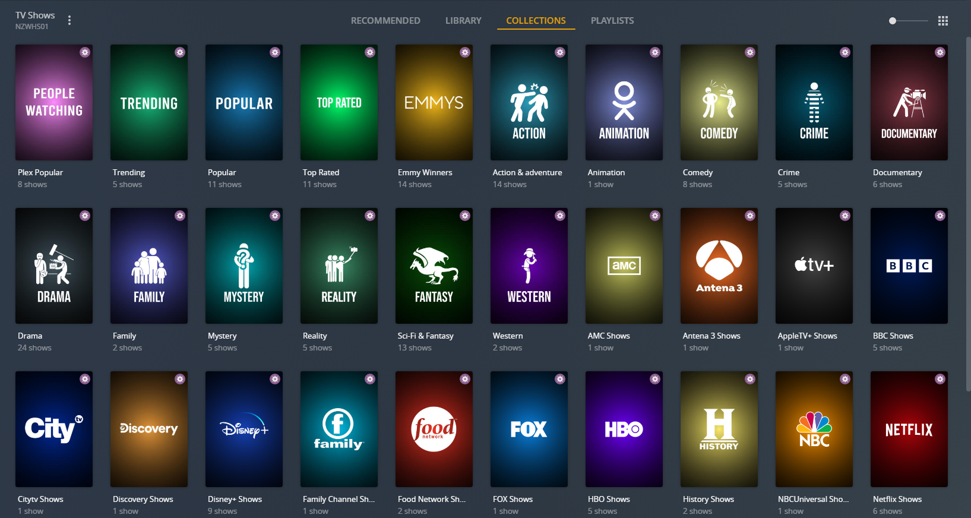Click the badge icon on the Drama poster

coord(85,216)
